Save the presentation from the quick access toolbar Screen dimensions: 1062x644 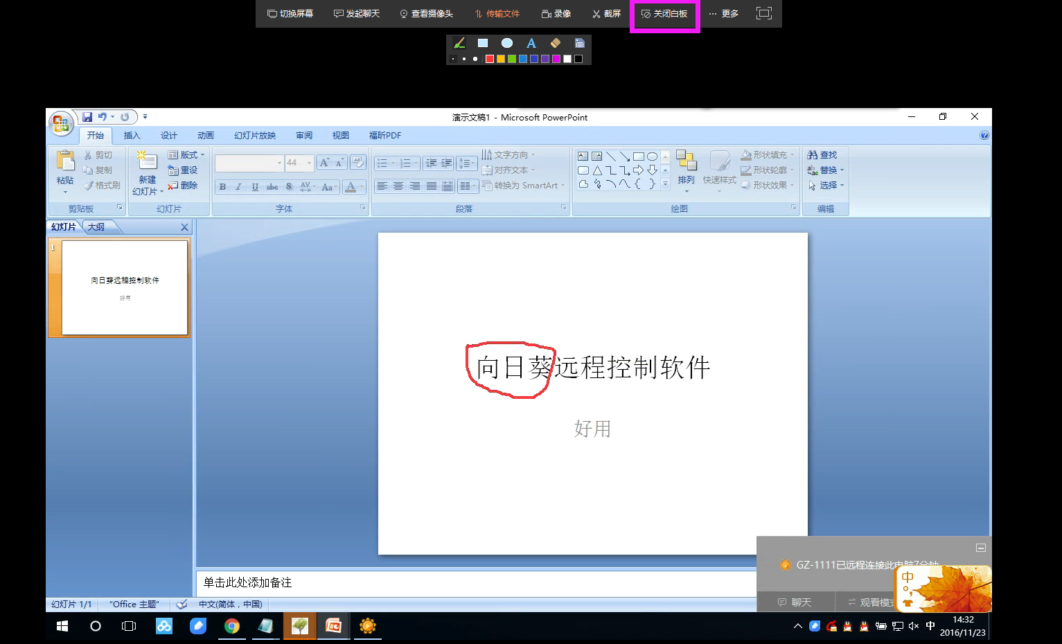pos(87,117)
